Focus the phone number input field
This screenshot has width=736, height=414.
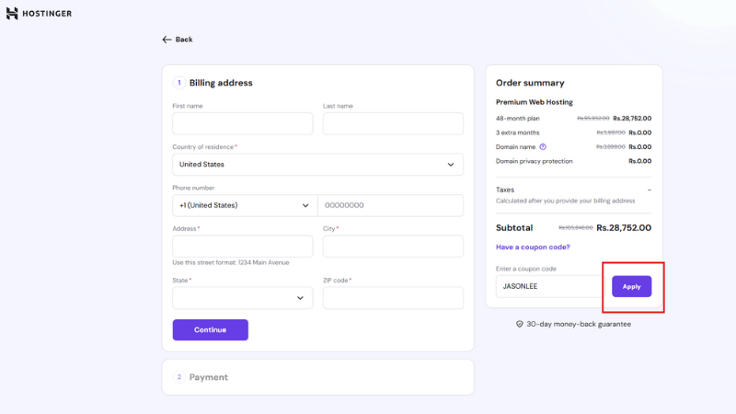(390, 205)
